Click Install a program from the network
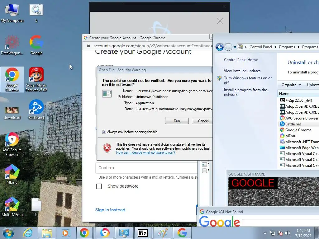The width and height of the screenshot is (319, 239). (245, 92)
